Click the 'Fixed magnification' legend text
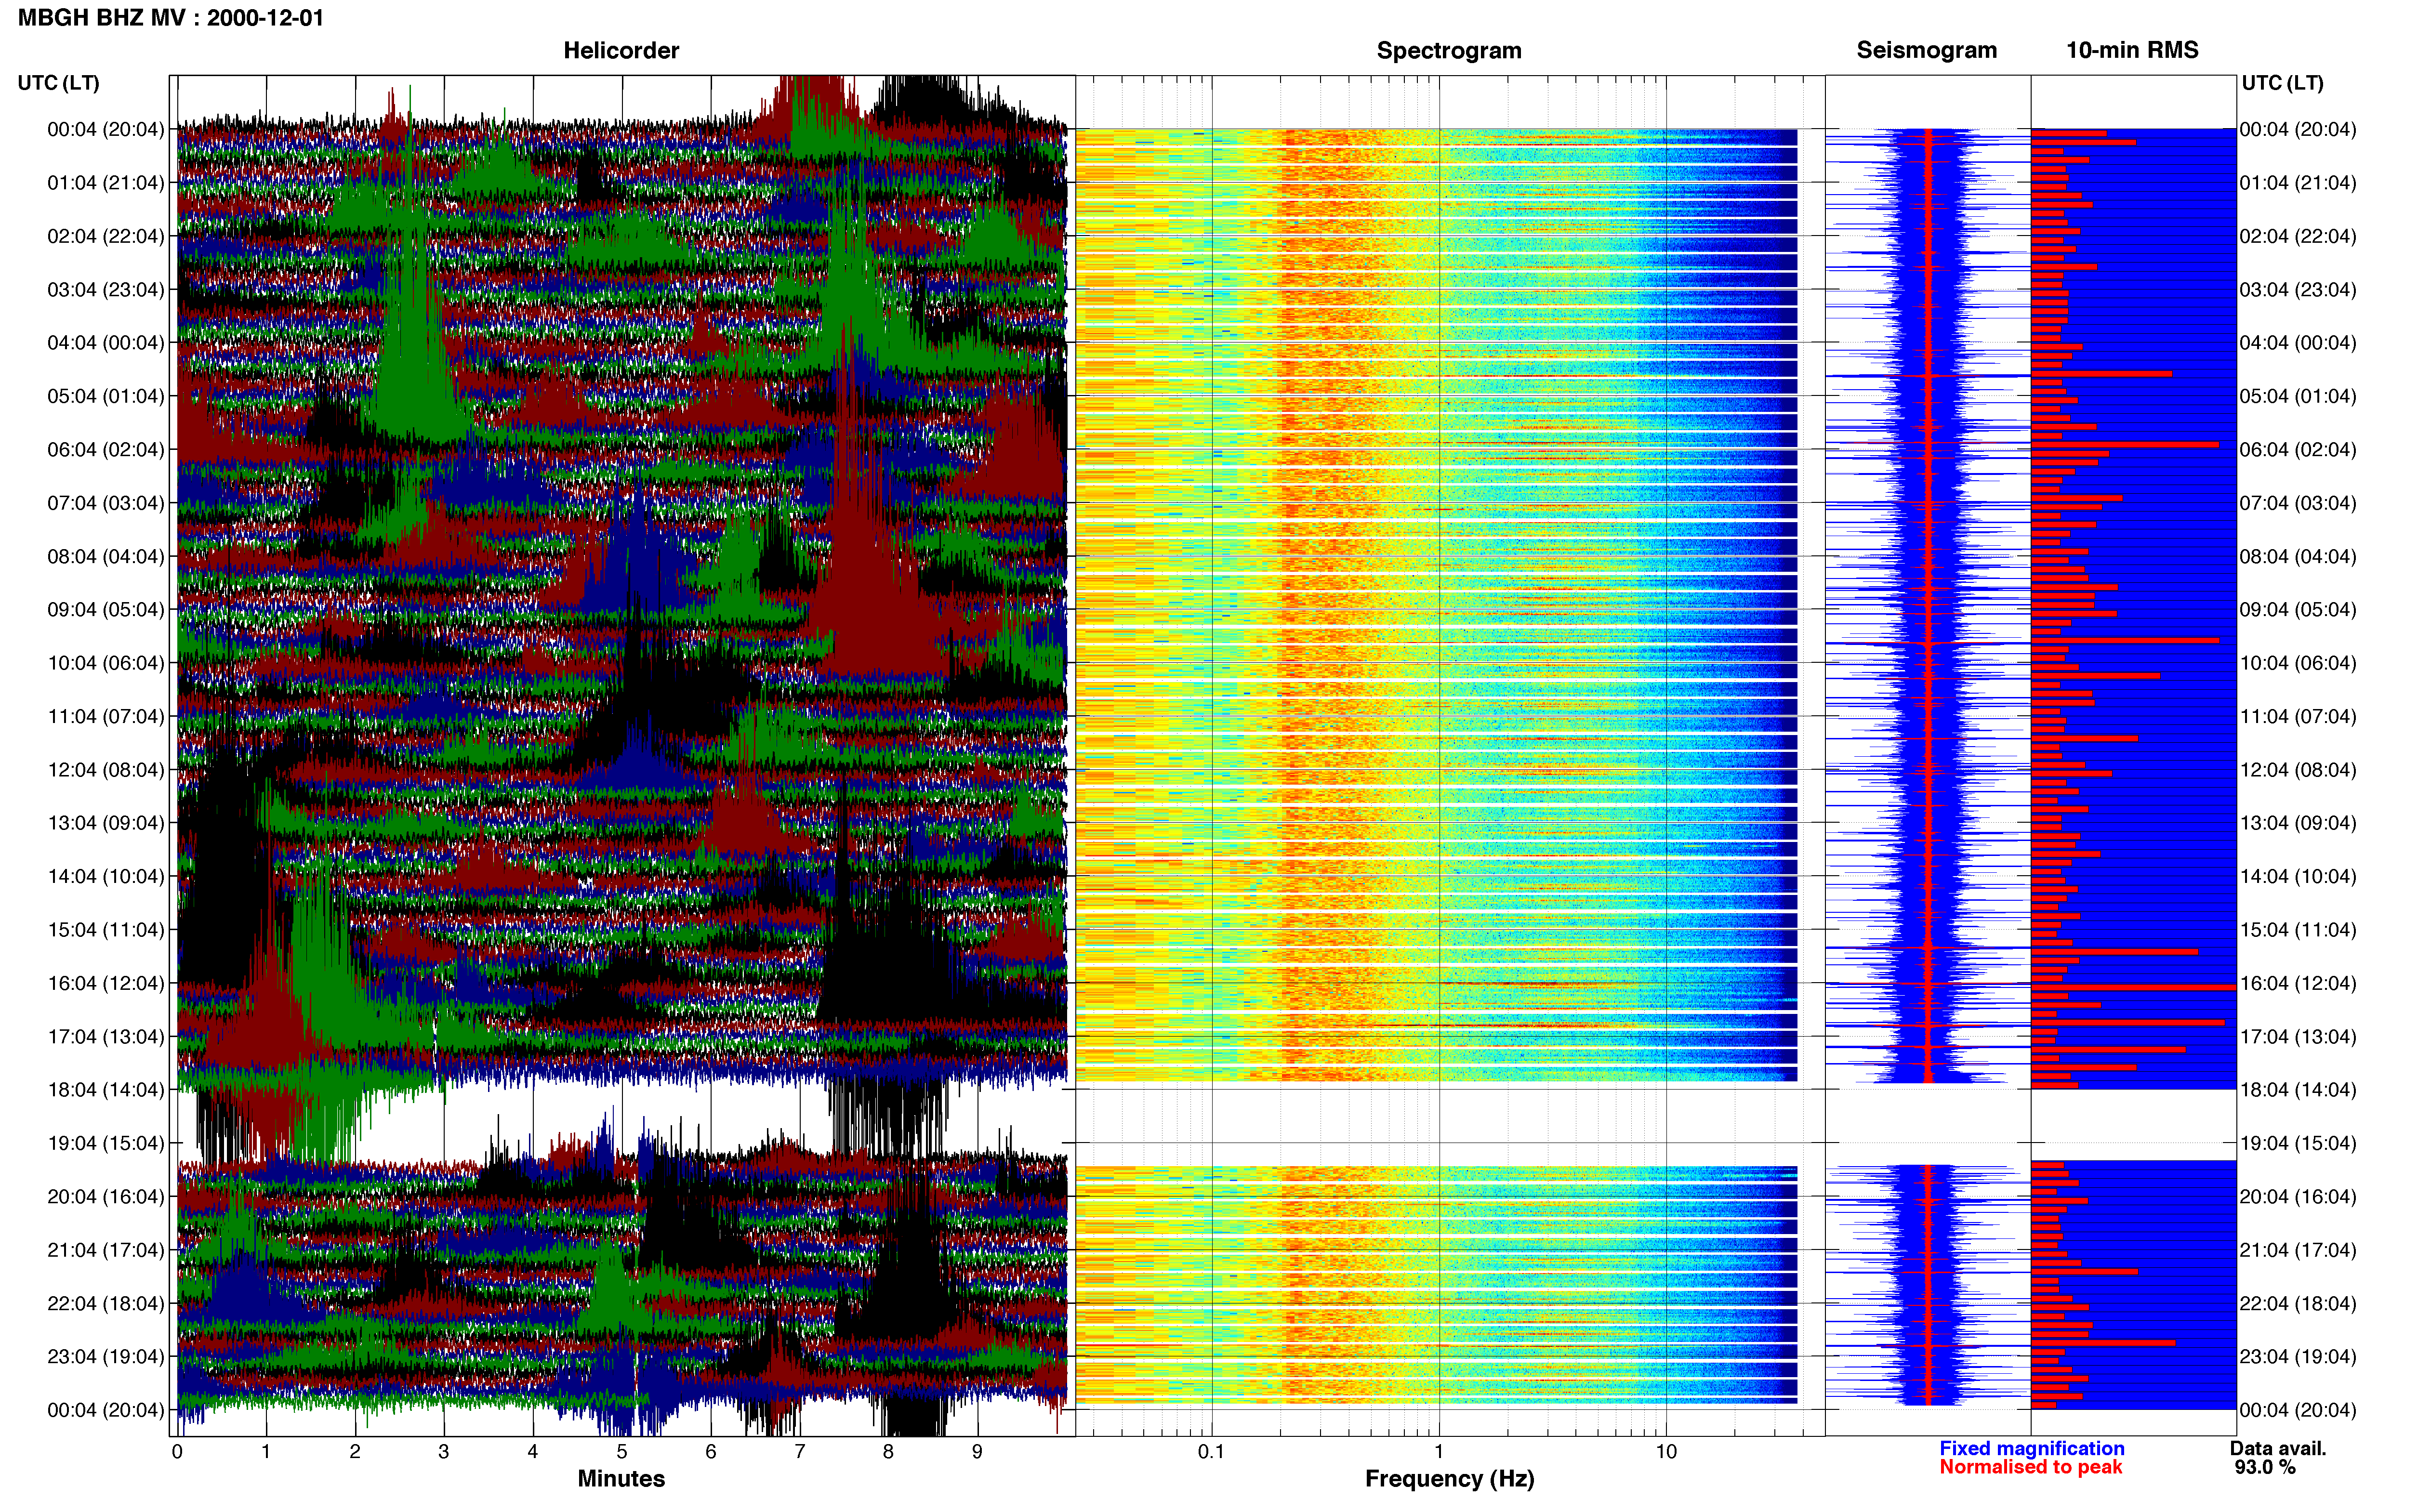This screenshot has height=1512, width=2418. click(x=2031, y=1448)
